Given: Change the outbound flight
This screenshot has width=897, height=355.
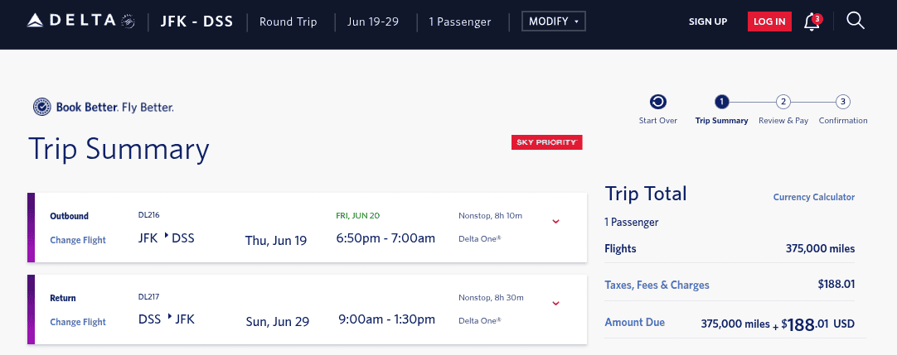Looking at the screenshot, I should (78, 240).
